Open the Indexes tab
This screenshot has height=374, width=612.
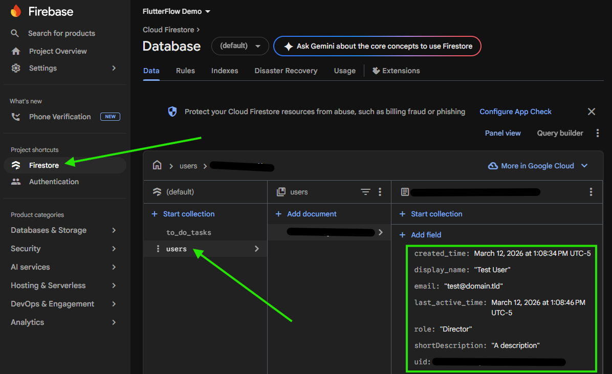click(225, 71)
